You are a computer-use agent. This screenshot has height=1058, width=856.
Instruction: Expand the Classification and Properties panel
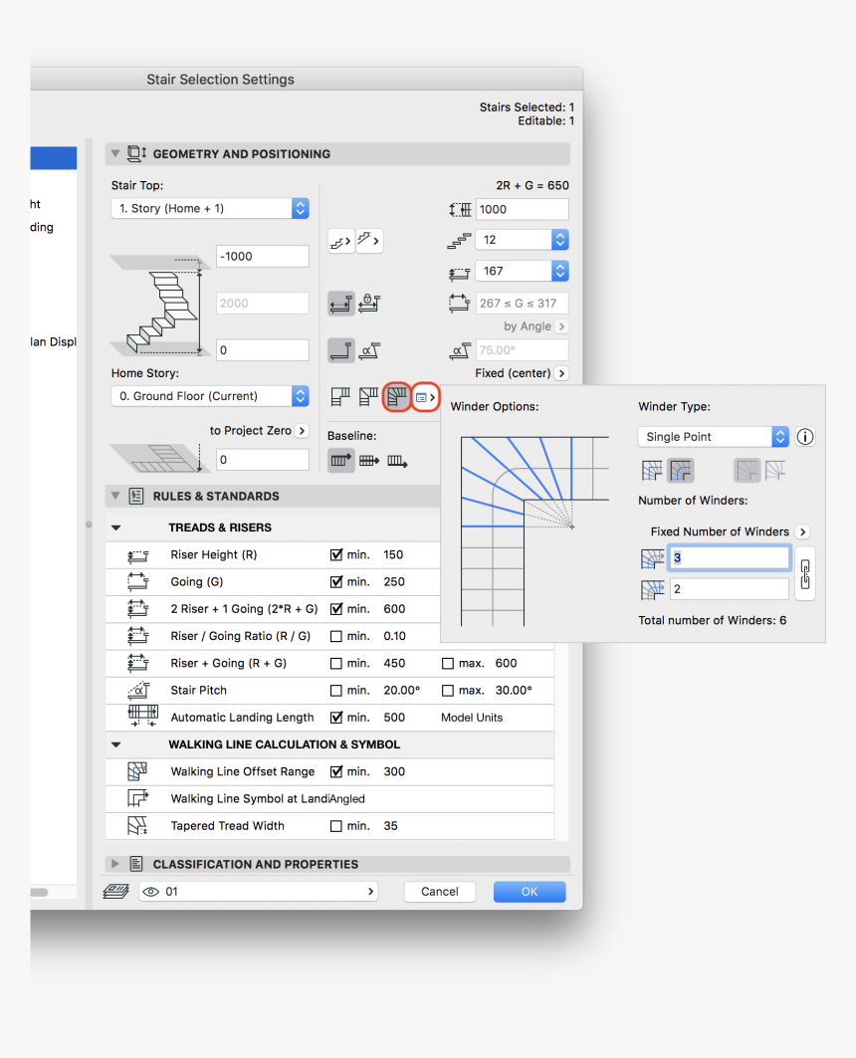(115, 865)
